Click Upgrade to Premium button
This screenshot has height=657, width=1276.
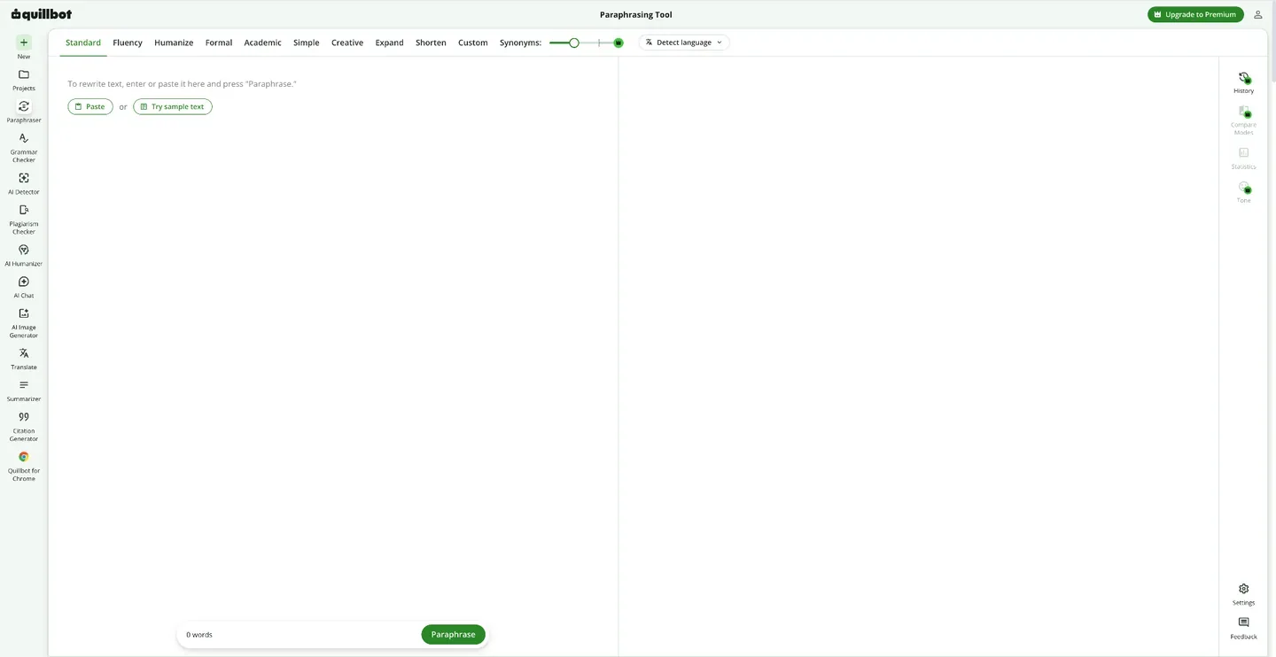pyautogui.click(x=1195, y=14)
